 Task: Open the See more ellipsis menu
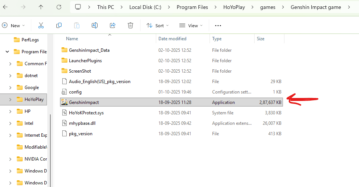(x=218, y=25)
